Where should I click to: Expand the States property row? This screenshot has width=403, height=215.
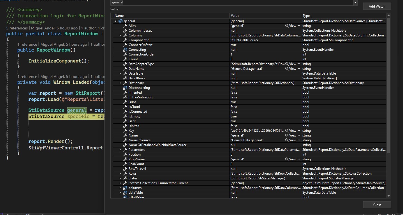pos(120,178)
